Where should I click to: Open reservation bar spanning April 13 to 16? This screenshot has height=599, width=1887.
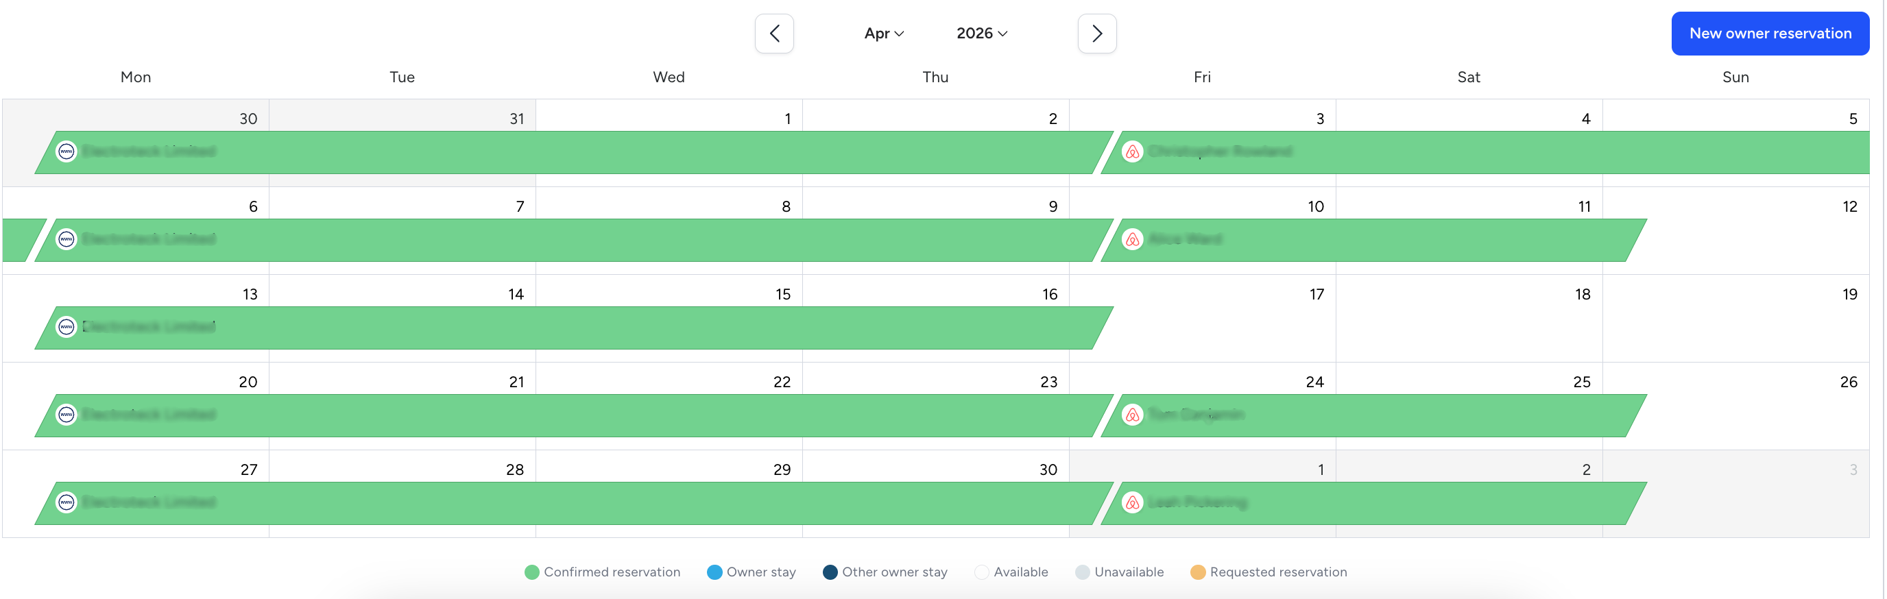tap(573, 328)
